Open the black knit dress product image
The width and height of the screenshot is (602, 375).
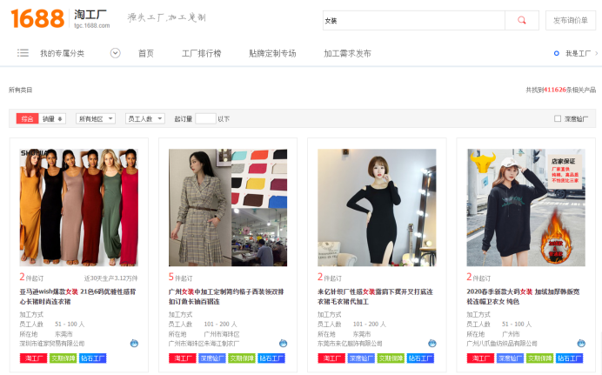[377, 208]
